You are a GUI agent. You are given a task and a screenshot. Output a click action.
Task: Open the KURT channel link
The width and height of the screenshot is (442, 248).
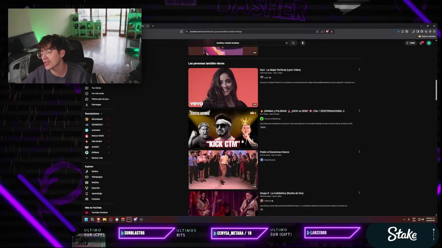[266, 77]
